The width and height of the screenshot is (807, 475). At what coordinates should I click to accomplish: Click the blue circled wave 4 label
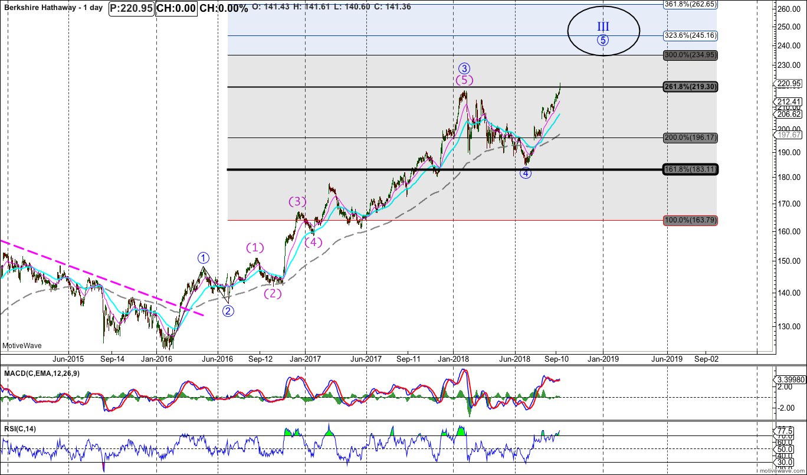526,173
